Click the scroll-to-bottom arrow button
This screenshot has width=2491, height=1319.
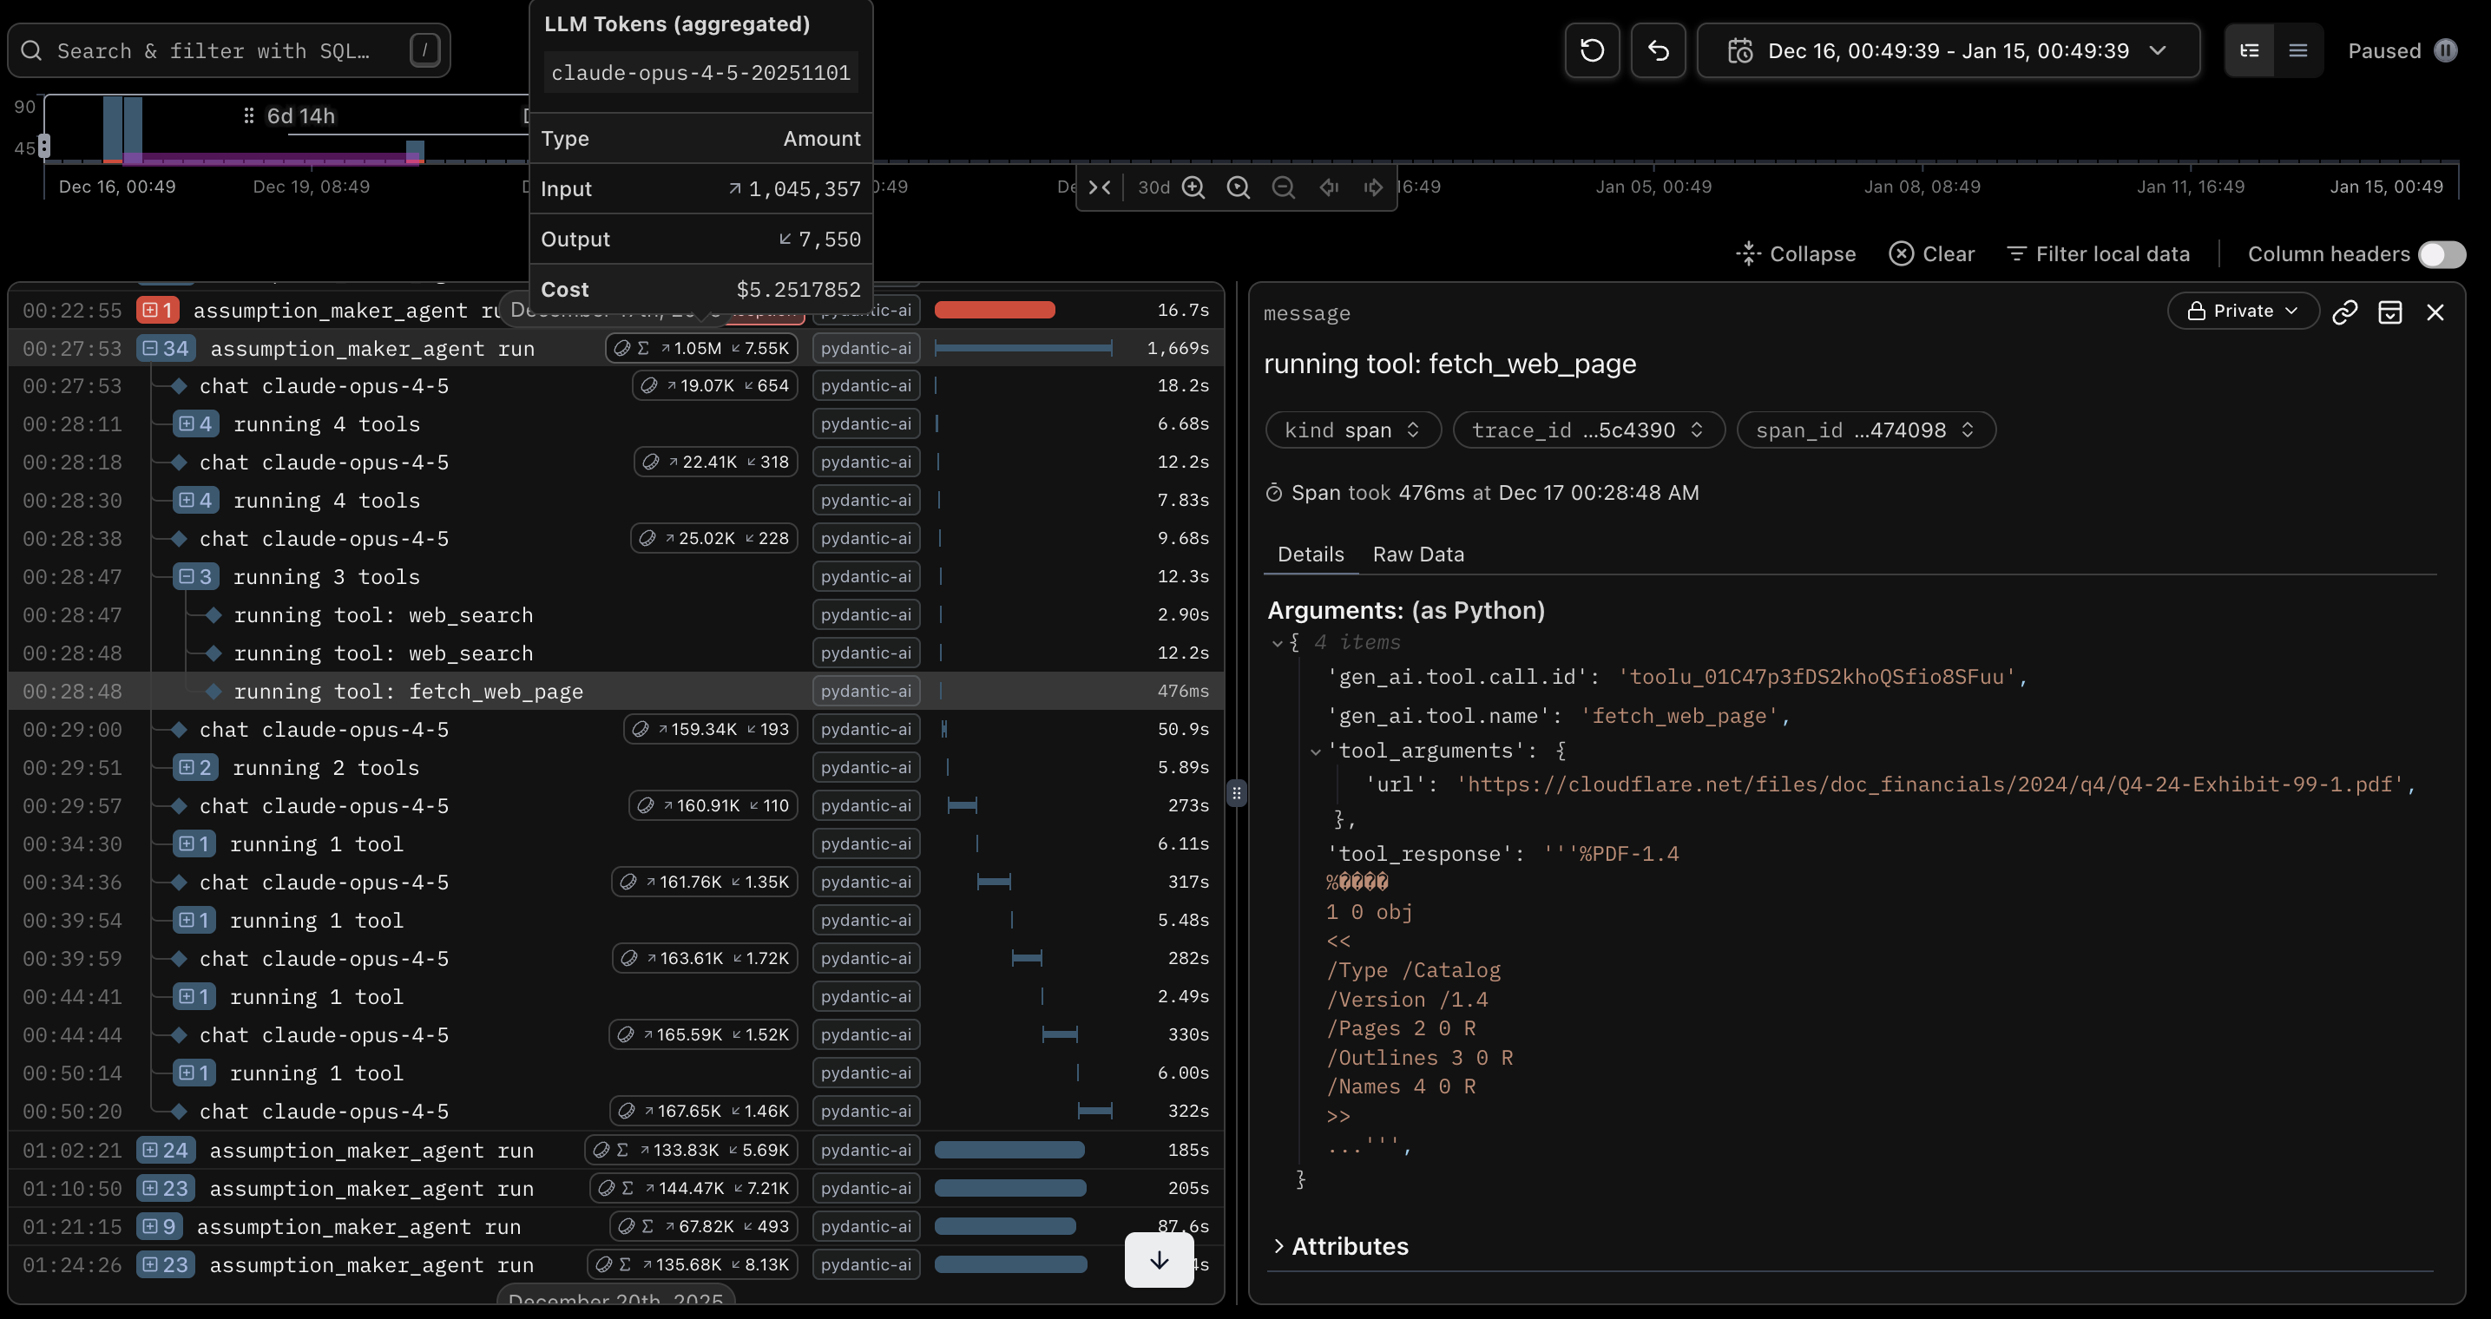tap(1159, 1260)
